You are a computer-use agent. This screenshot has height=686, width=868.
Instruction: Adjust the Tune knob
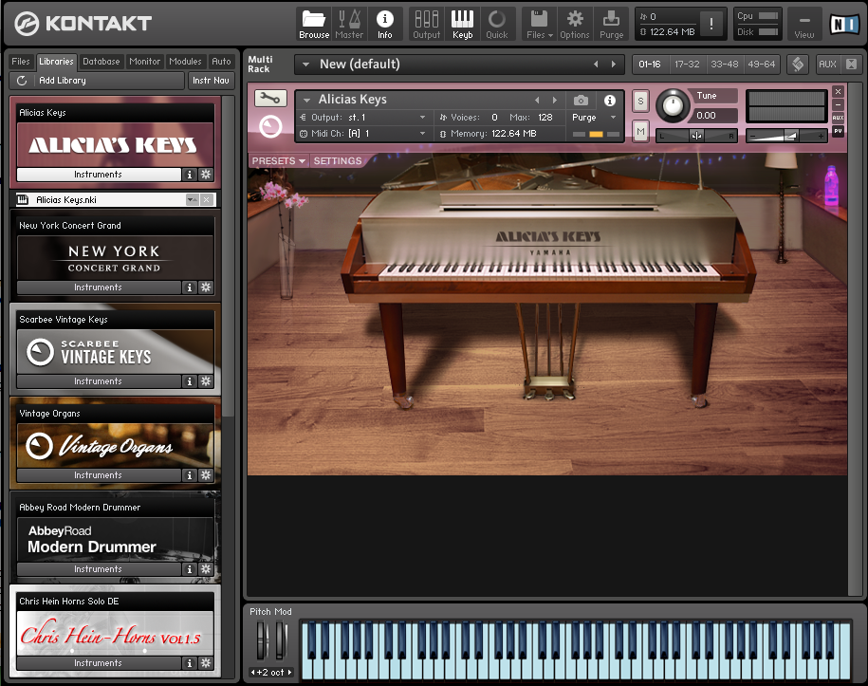coord(673,105)
